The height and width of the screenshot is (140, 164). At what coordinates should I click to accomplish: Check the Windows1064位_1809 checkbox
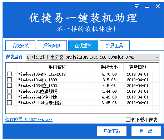(x=10, y=79)
